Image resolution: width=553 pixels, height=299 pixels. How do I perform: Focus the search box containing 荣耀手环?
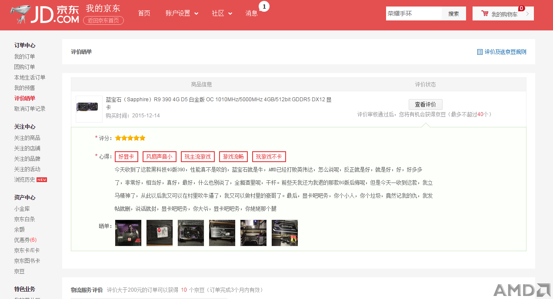tap(414, 13)
